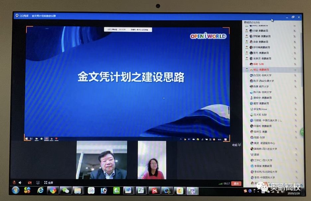Open Excel from the taskbar
This screenshot has width=311, height=201.
(x=141, y=190)
